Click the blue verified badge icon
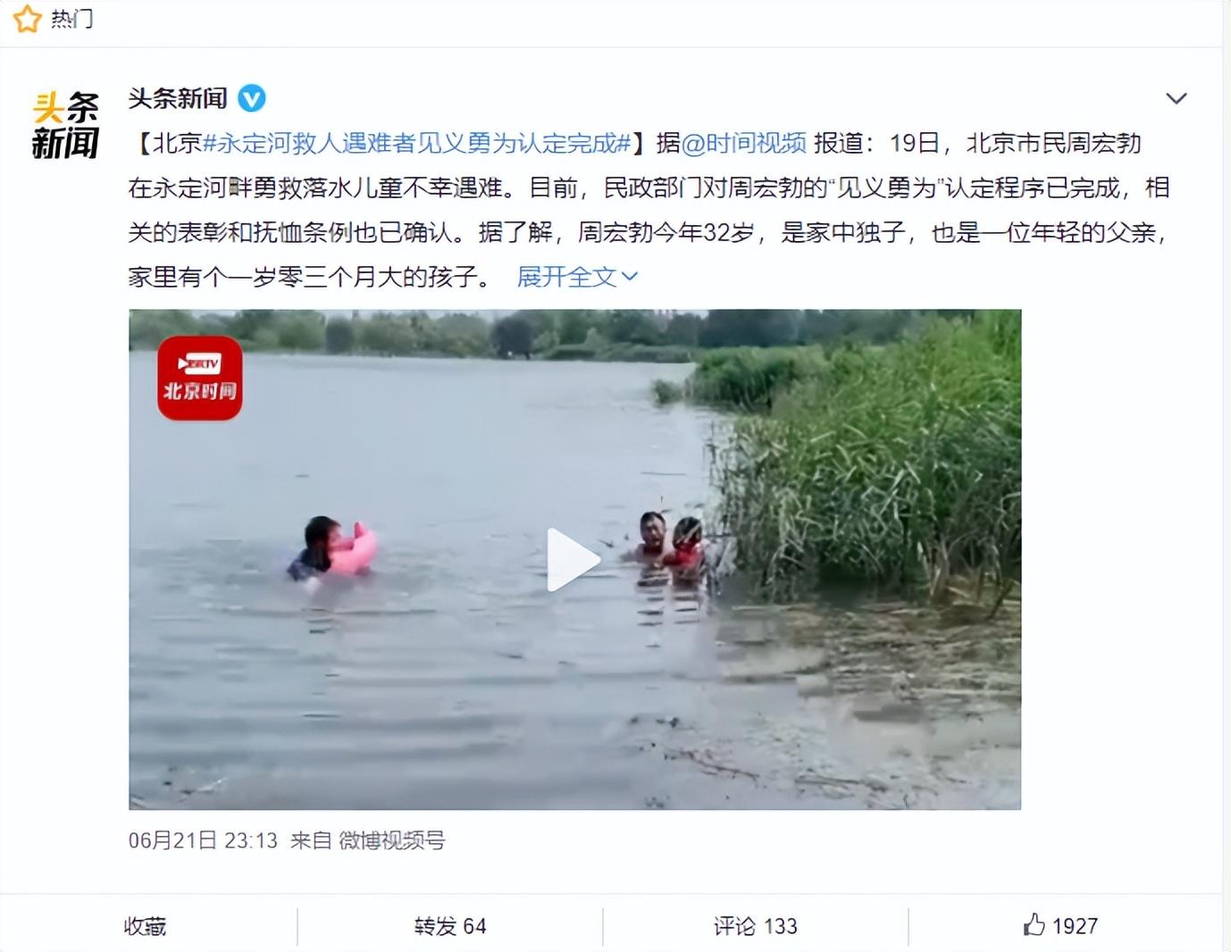The image size is (1231, 952). tap(252, 98)
